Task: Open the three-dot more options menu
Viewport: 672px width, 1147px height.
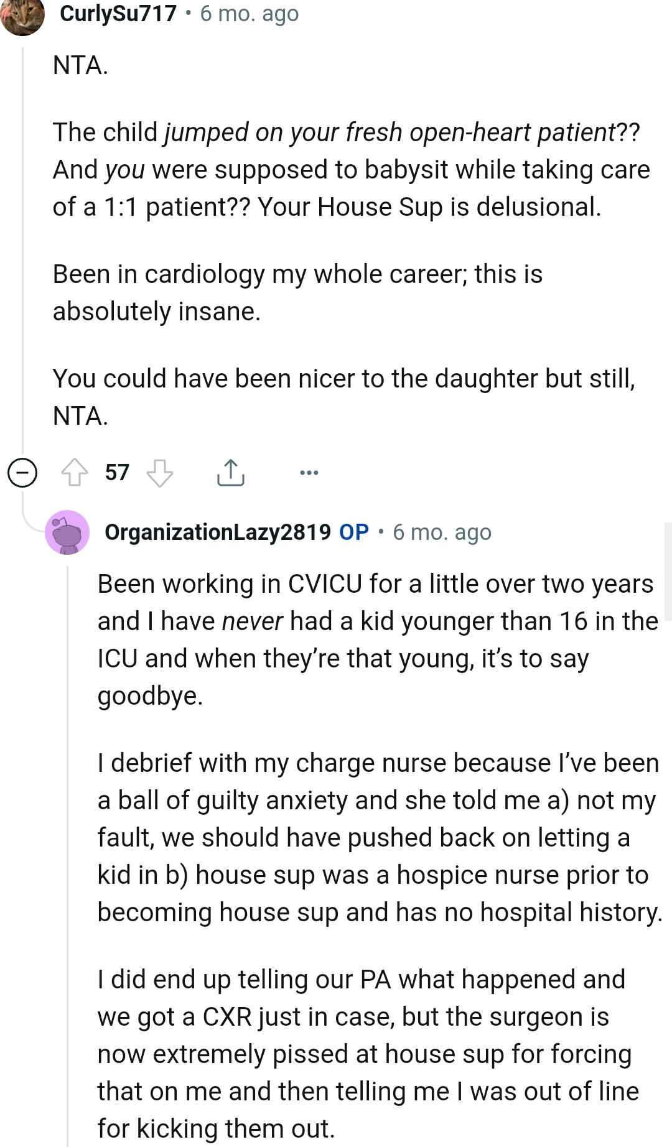Action: (x=309, y=473)
